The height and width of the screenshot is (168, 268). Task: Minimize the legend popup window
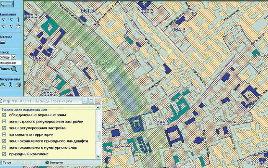point(85,101)
